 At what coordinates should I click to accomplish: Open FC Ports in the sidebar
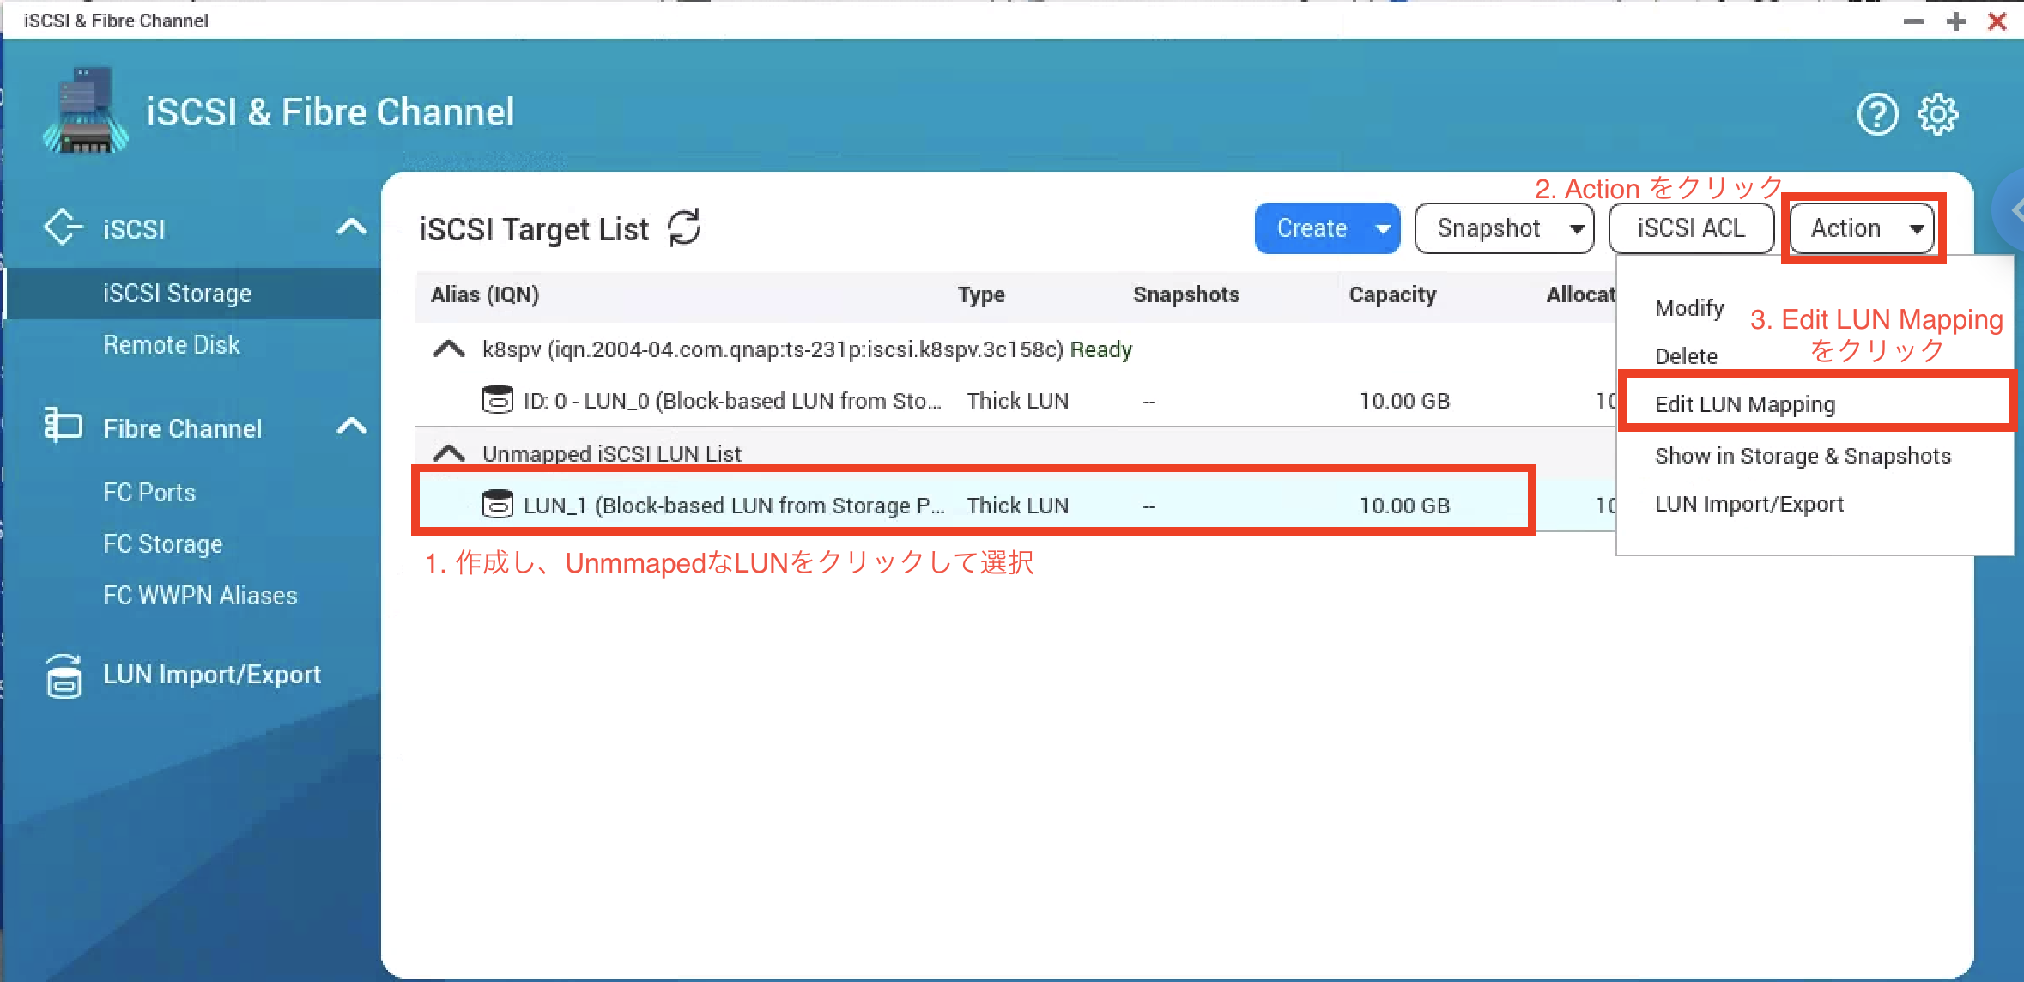pos(149,493)
